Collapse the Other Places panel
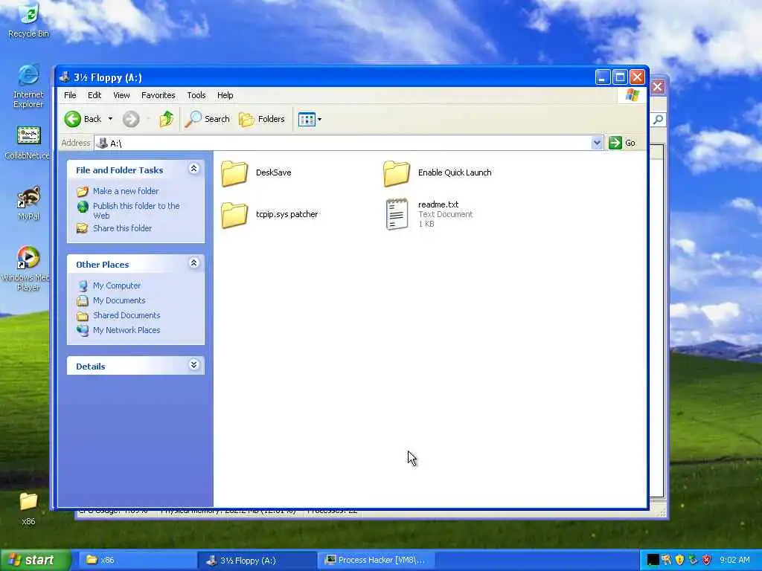Screen dimensions: 762x571 coord(193,262)
